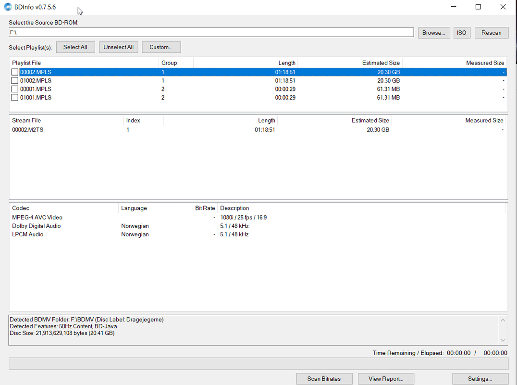
Task: Click the Detected BDMV Folder log line
Action: [x=86, y=320]
